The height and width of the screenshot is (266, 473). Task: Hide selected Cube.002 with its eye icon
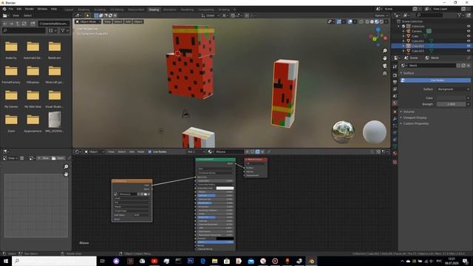(x=469, y=46)
